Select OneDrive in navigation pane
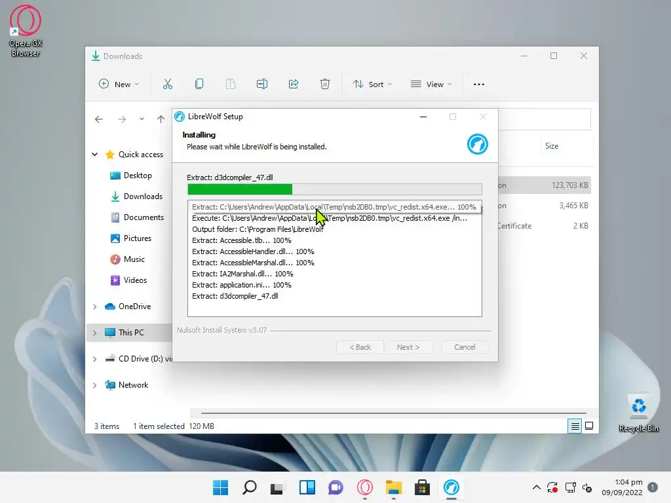 128,307
